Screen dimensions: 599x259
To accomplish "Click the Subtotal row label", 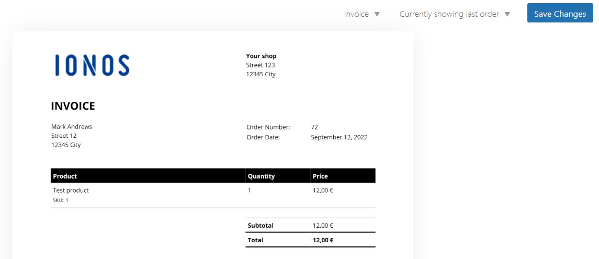I will [x=261, y=226].
